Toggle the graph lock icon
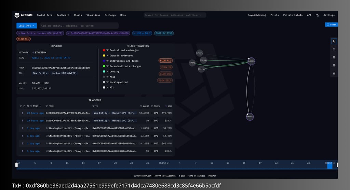Screen dimensions: 350x190 (334, 73)
